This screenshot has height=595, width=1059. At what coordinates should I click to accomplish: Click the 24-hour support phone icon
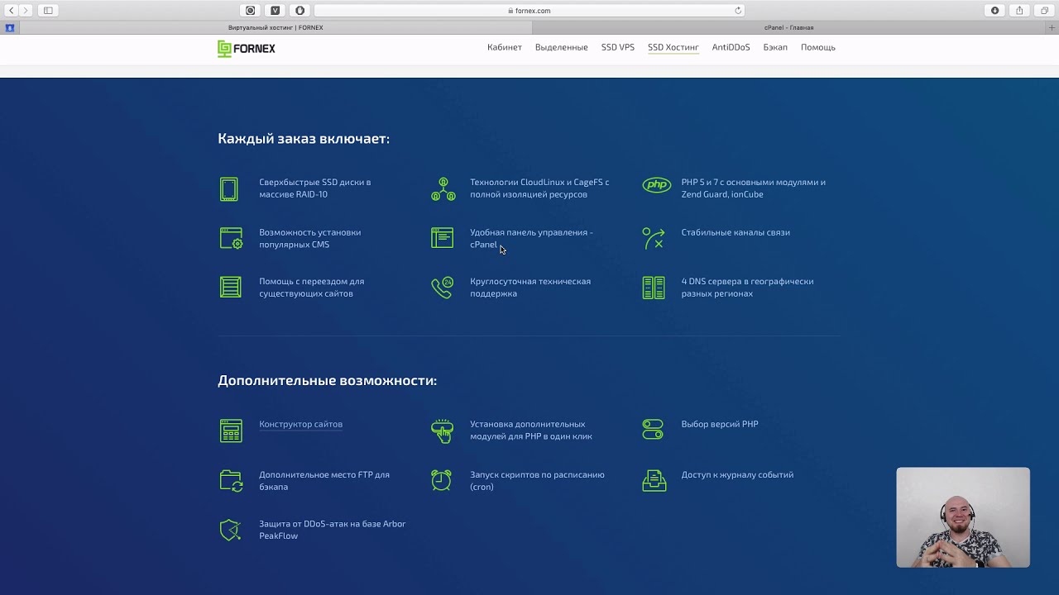pyautogui.click(x=443, y=287)
